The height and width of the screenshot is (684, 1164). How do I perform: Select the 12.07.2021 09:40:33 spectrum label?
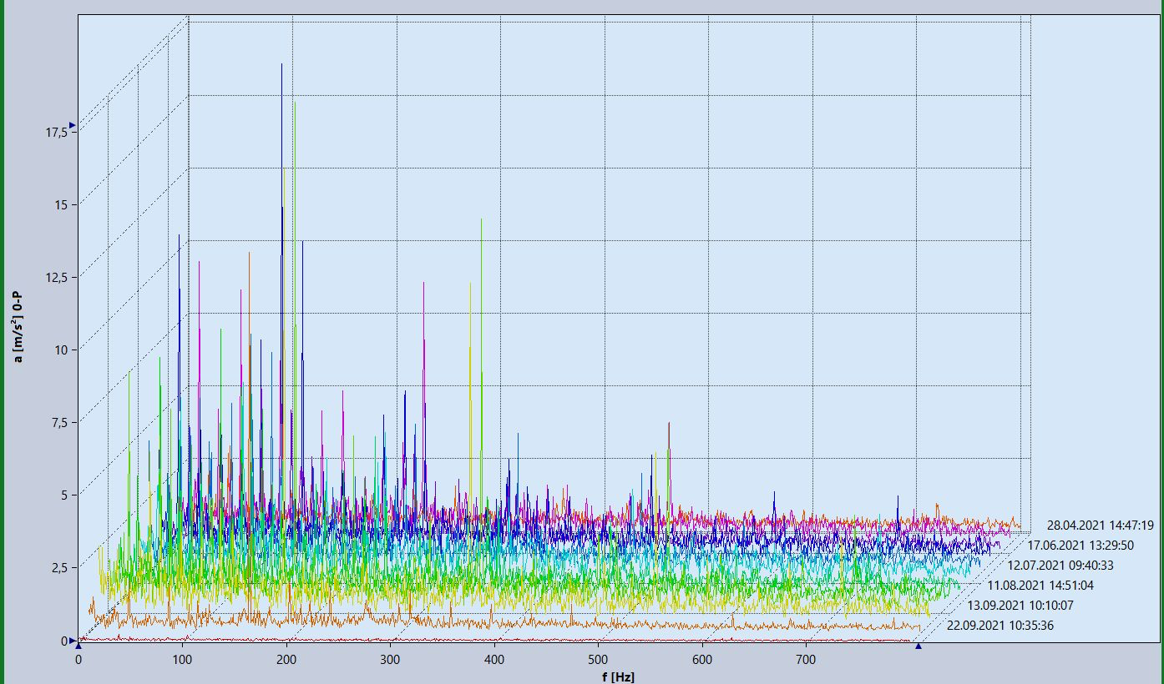click(1060, 566)
